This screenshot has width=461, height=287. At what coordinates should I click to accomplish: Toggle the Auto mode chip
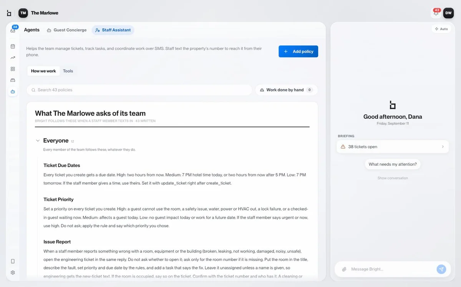[441, 29]
